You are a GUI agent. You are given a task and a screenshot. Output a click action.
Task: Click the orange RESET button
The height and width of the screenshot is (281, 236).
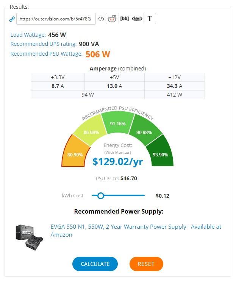[x=146, y=264]
